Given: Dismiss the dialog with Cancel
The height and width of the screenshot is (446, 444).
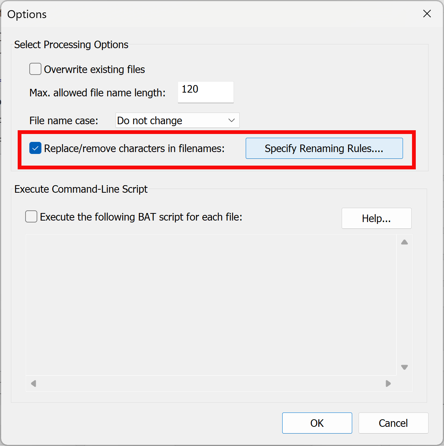Looking at the screenshot, I should (393, 423).
